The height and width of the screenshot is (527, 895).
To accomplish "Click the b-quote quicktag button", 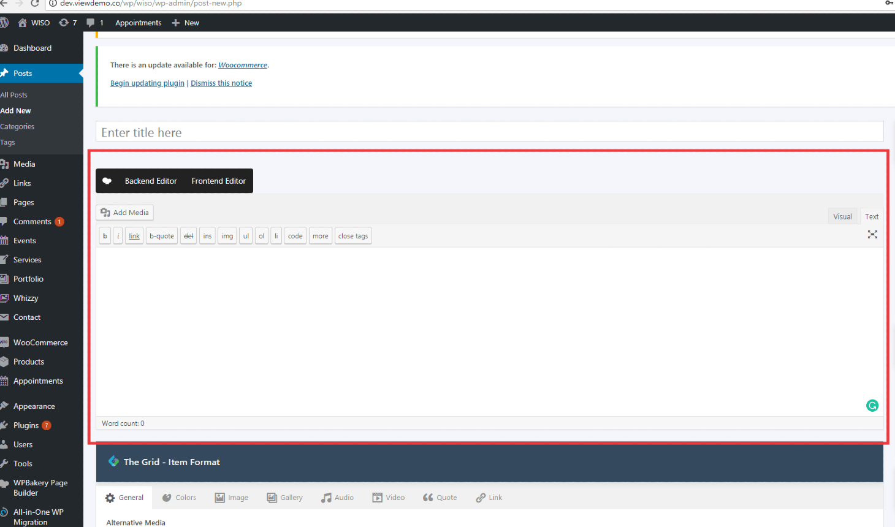I will (162, 236).
